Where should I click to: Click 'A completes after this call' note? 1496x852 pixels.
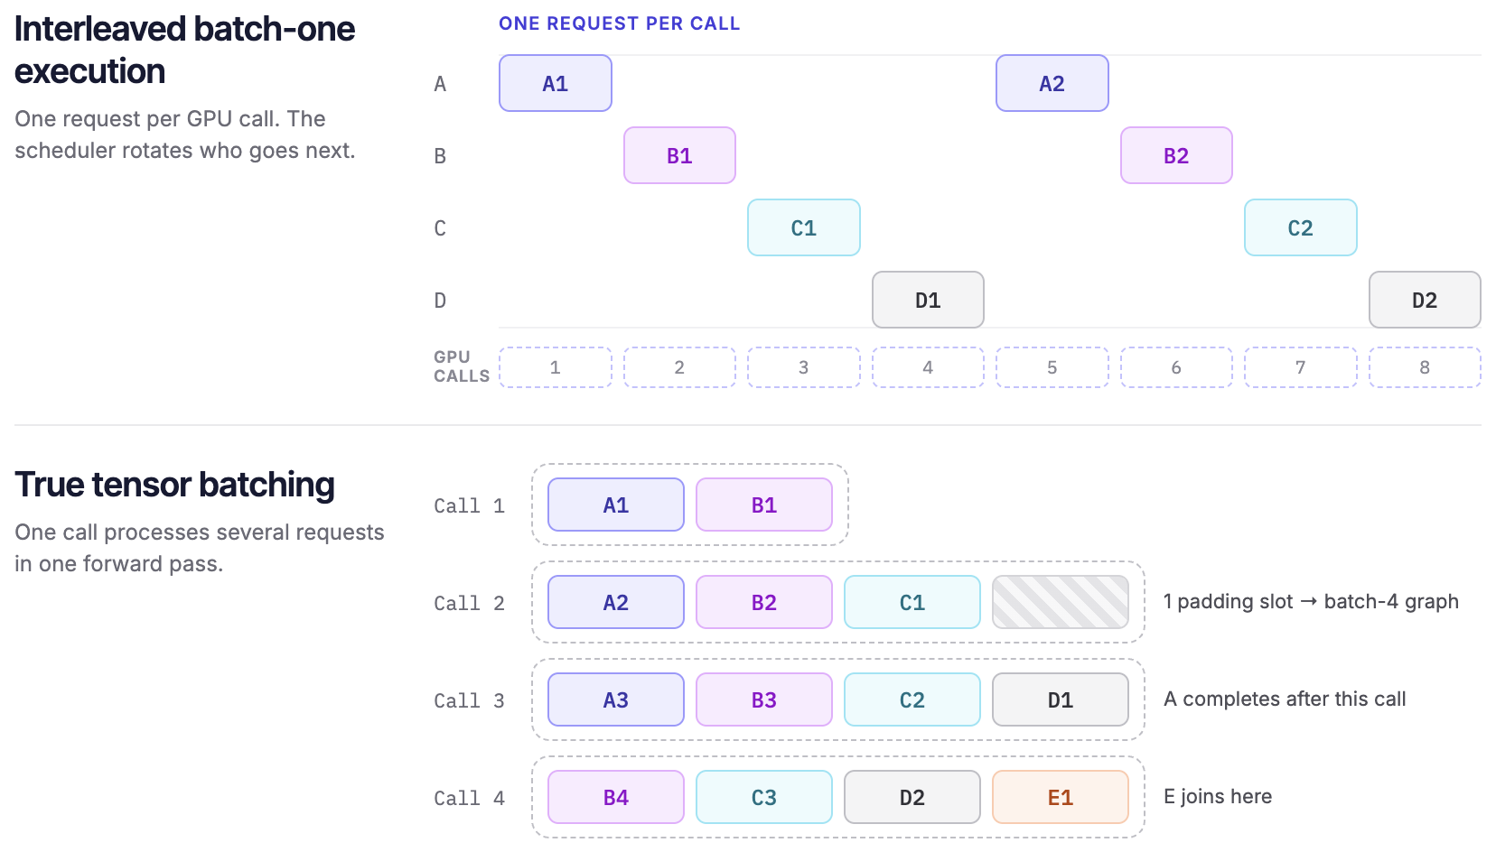coord(1285,699)
